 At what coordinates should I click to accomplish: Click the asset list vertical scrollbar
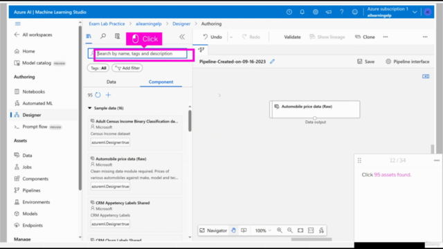point(190,121)
